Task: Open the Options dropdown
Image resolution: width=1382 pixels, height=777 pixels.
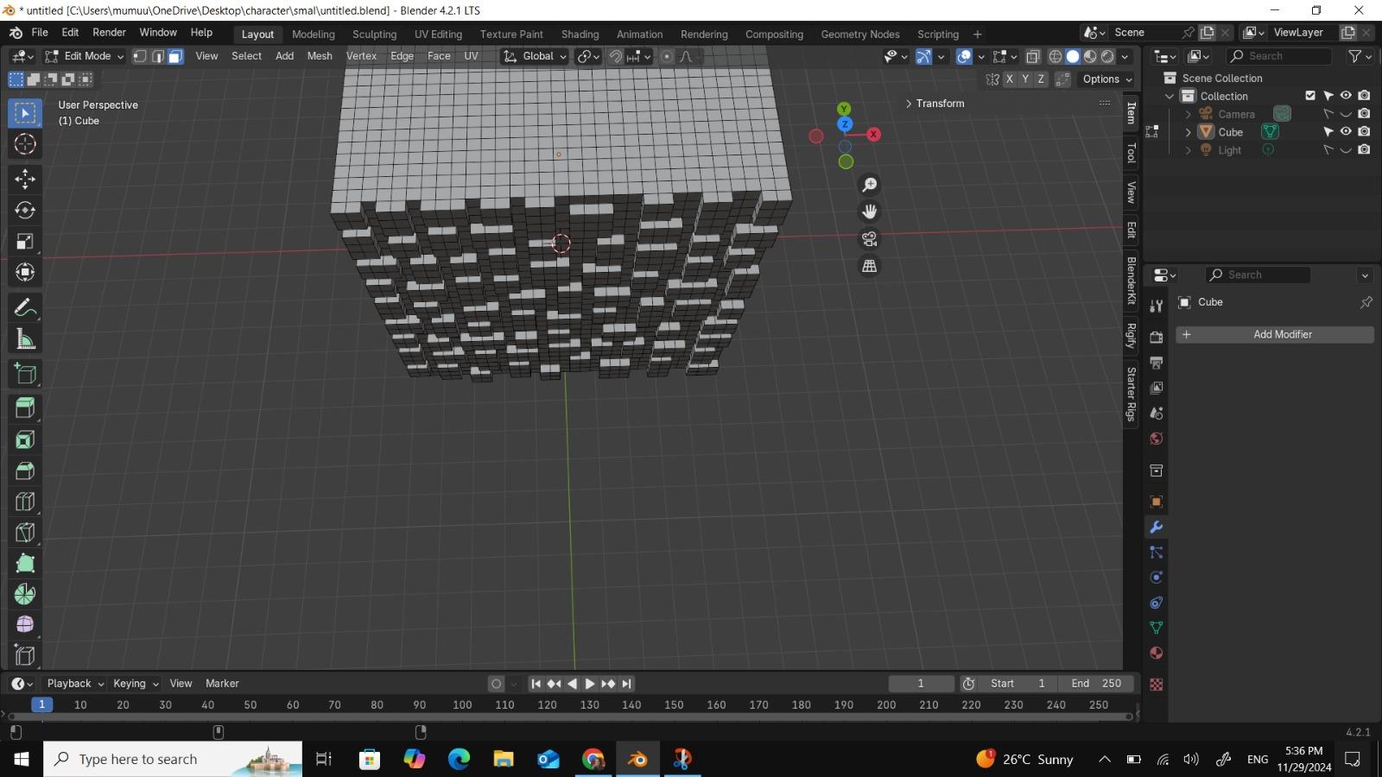Action: pos(1107,79)
